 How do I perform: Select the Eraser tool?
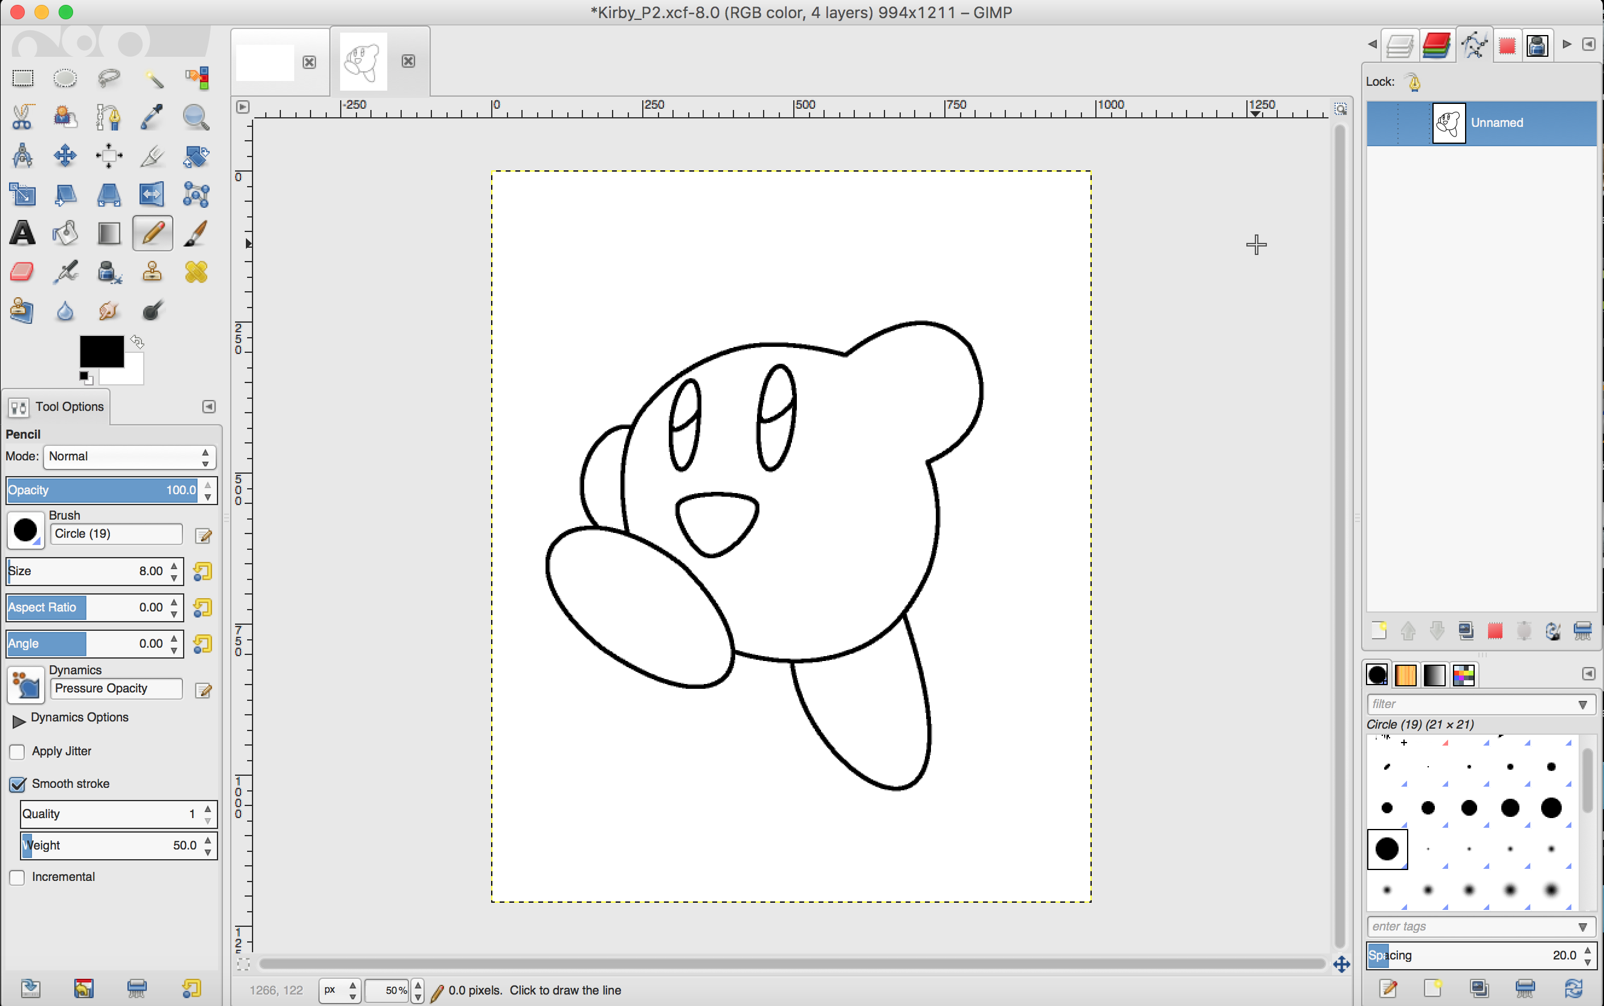coord(22,271)
